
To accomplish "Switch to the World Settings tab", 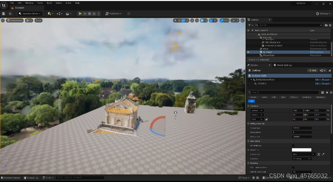I will tap(283, 65).
